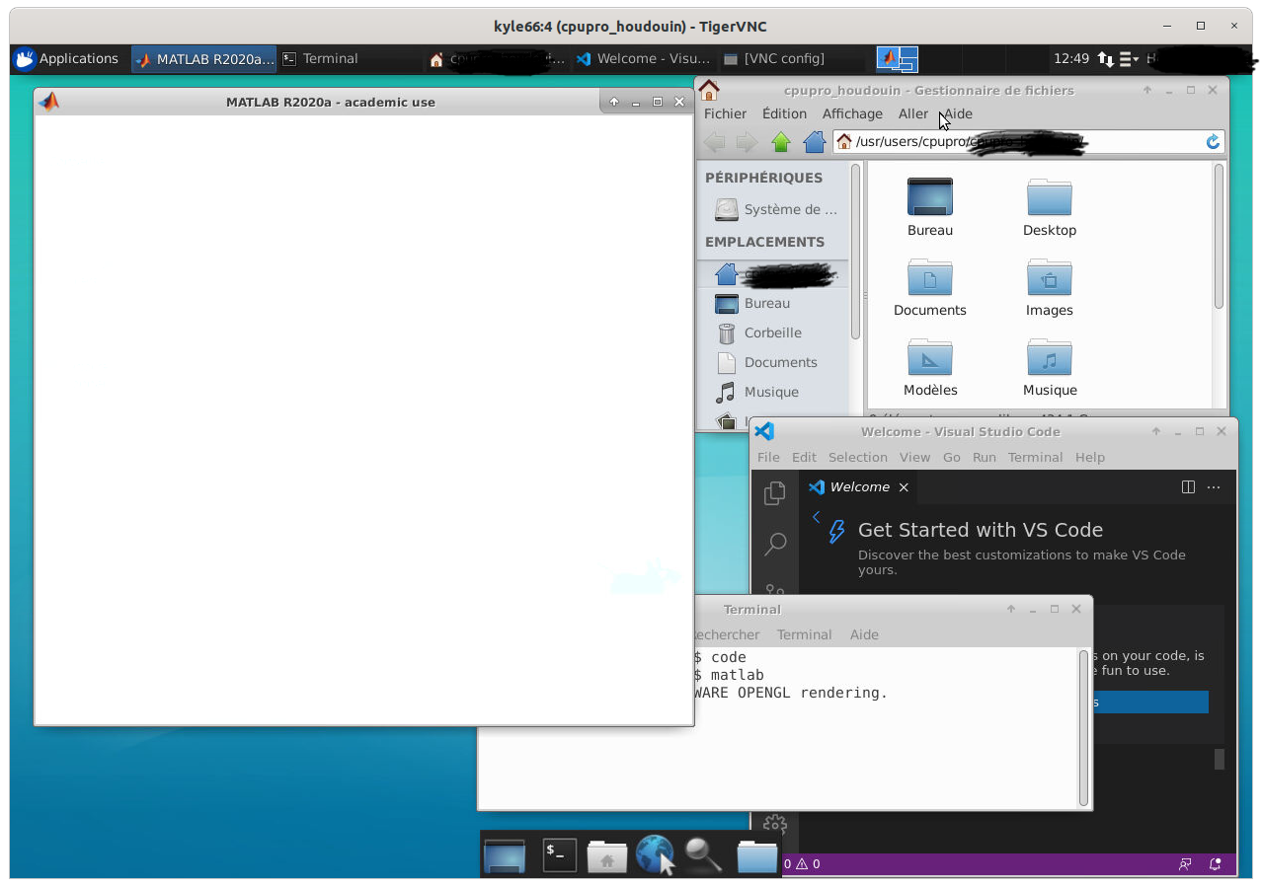
Task: Open Édition menu in the file manager
Action: 784,113
